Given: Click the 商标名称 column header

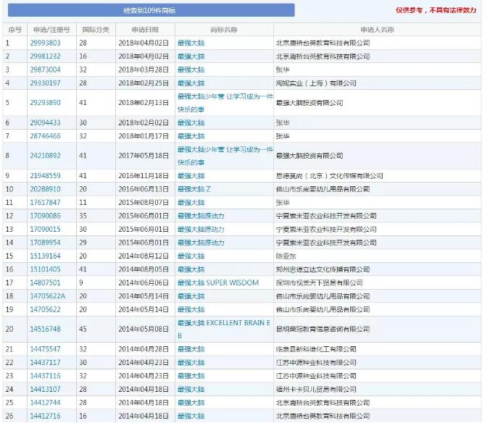Looking at the screenshot, I should coord(224,30).
